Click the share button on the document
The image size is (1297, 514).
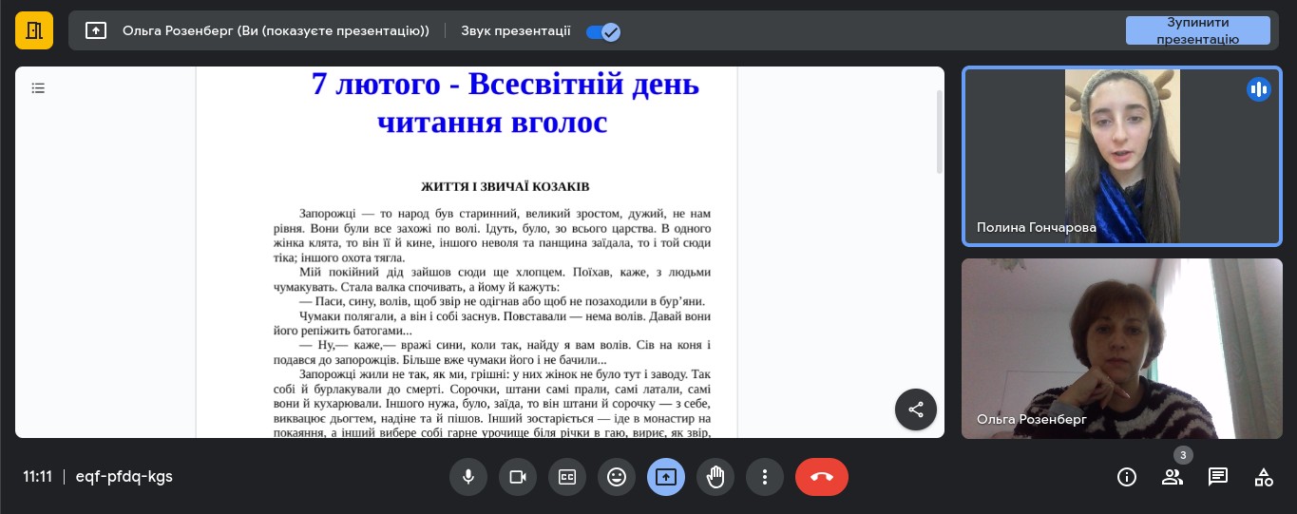click(916, 409)
